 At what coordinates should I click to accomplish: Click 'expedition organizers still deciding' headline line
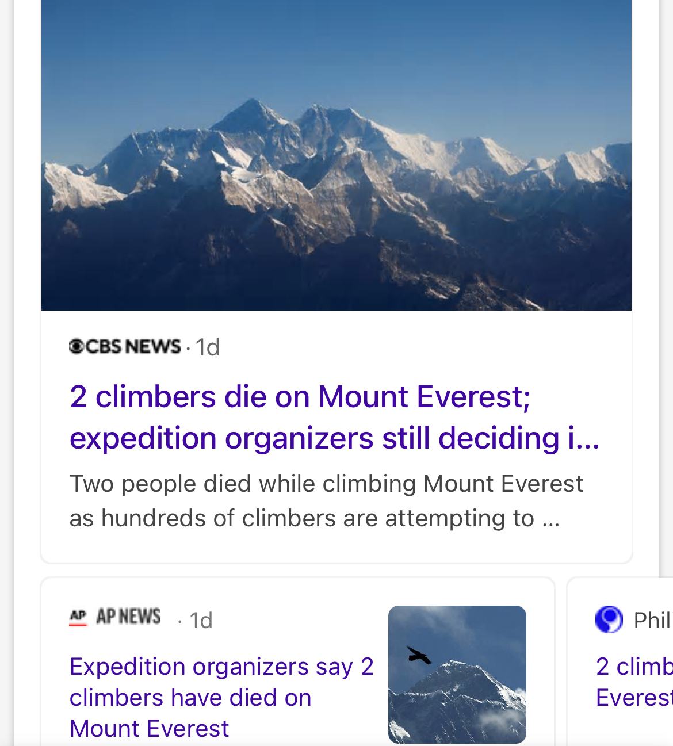coord(334,438)
